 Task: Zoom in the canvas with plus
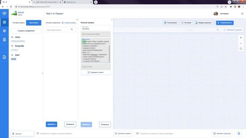point(241,38)
